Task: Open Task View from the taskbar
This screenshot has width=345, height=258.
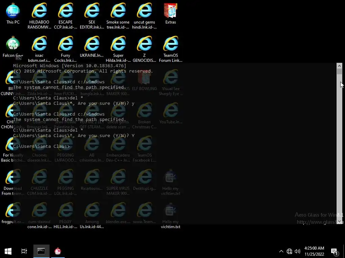Action: pyautogui.click(x=24, y=251)
